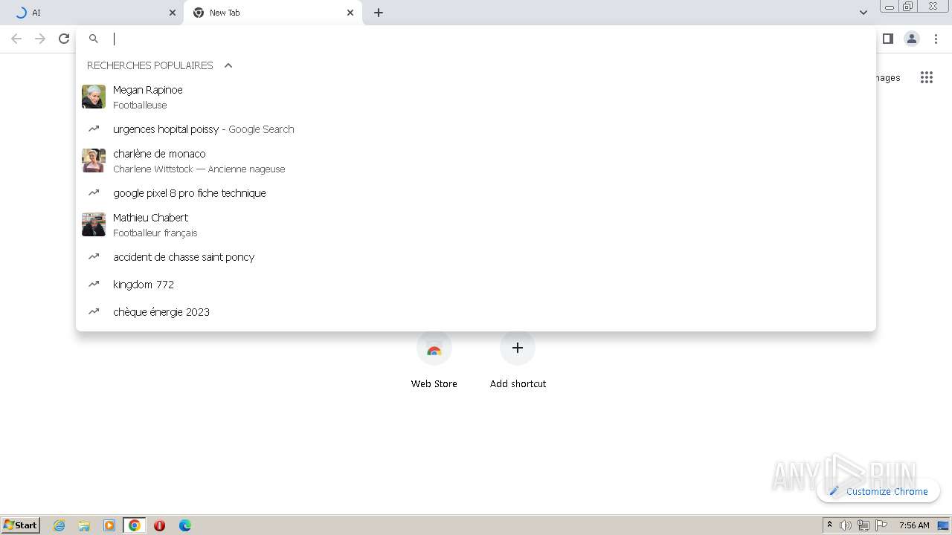Viewport: 952px width, 535px height.
Task: Click the volume speaker tray icon
Action: tap(846, 525)
